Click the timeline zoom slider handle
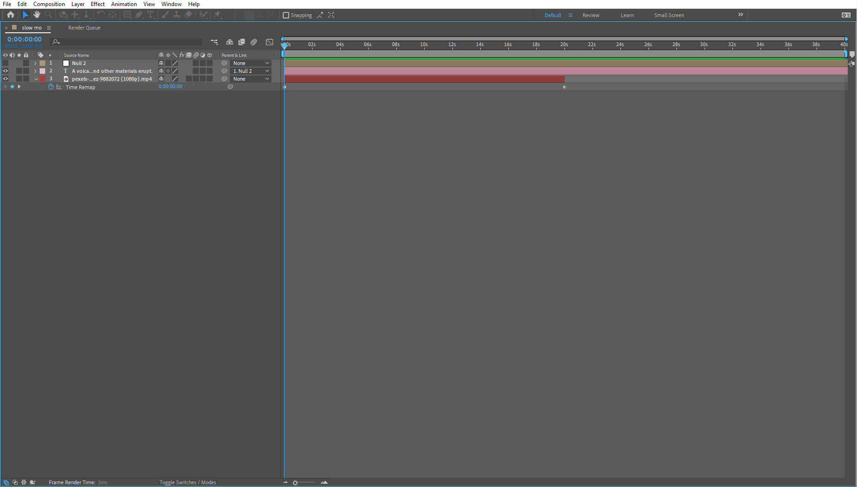 (x=295, y=483)
